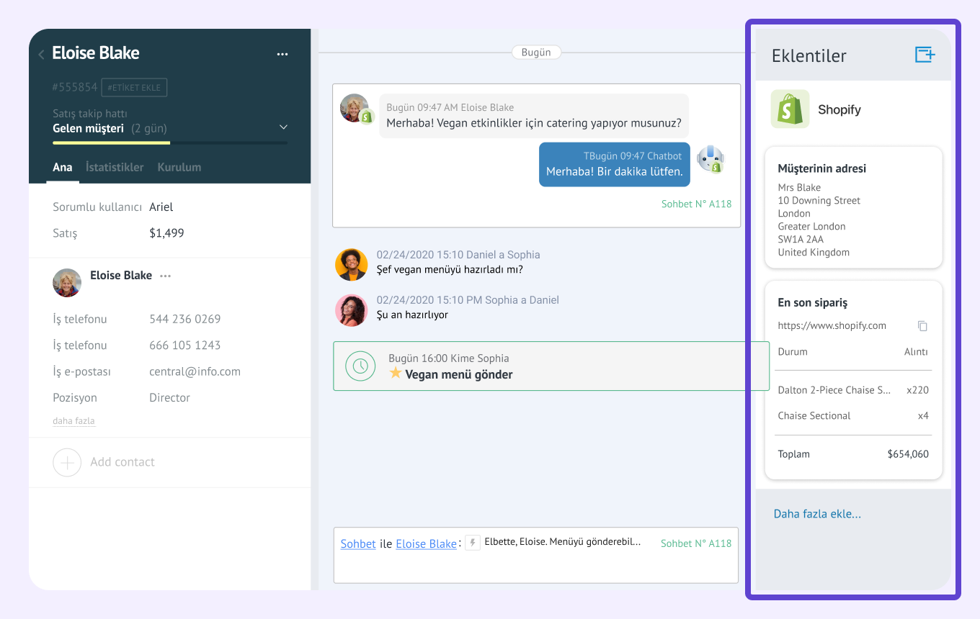Open the three-dot menu in lead header

click(282, 54)
